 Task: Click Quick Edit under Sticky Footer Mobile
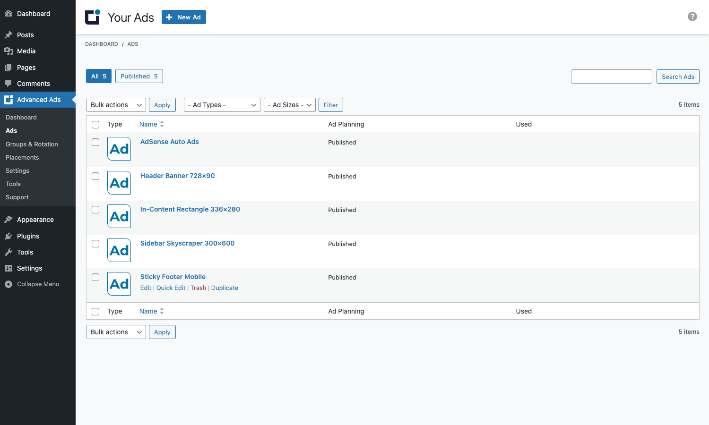171,288
